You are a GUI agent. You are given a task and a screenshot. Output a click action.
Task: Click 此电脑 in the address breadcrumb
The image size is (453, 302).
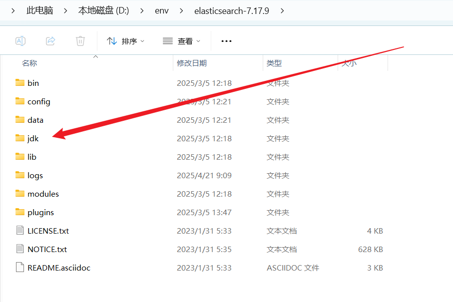coord(40,10)
